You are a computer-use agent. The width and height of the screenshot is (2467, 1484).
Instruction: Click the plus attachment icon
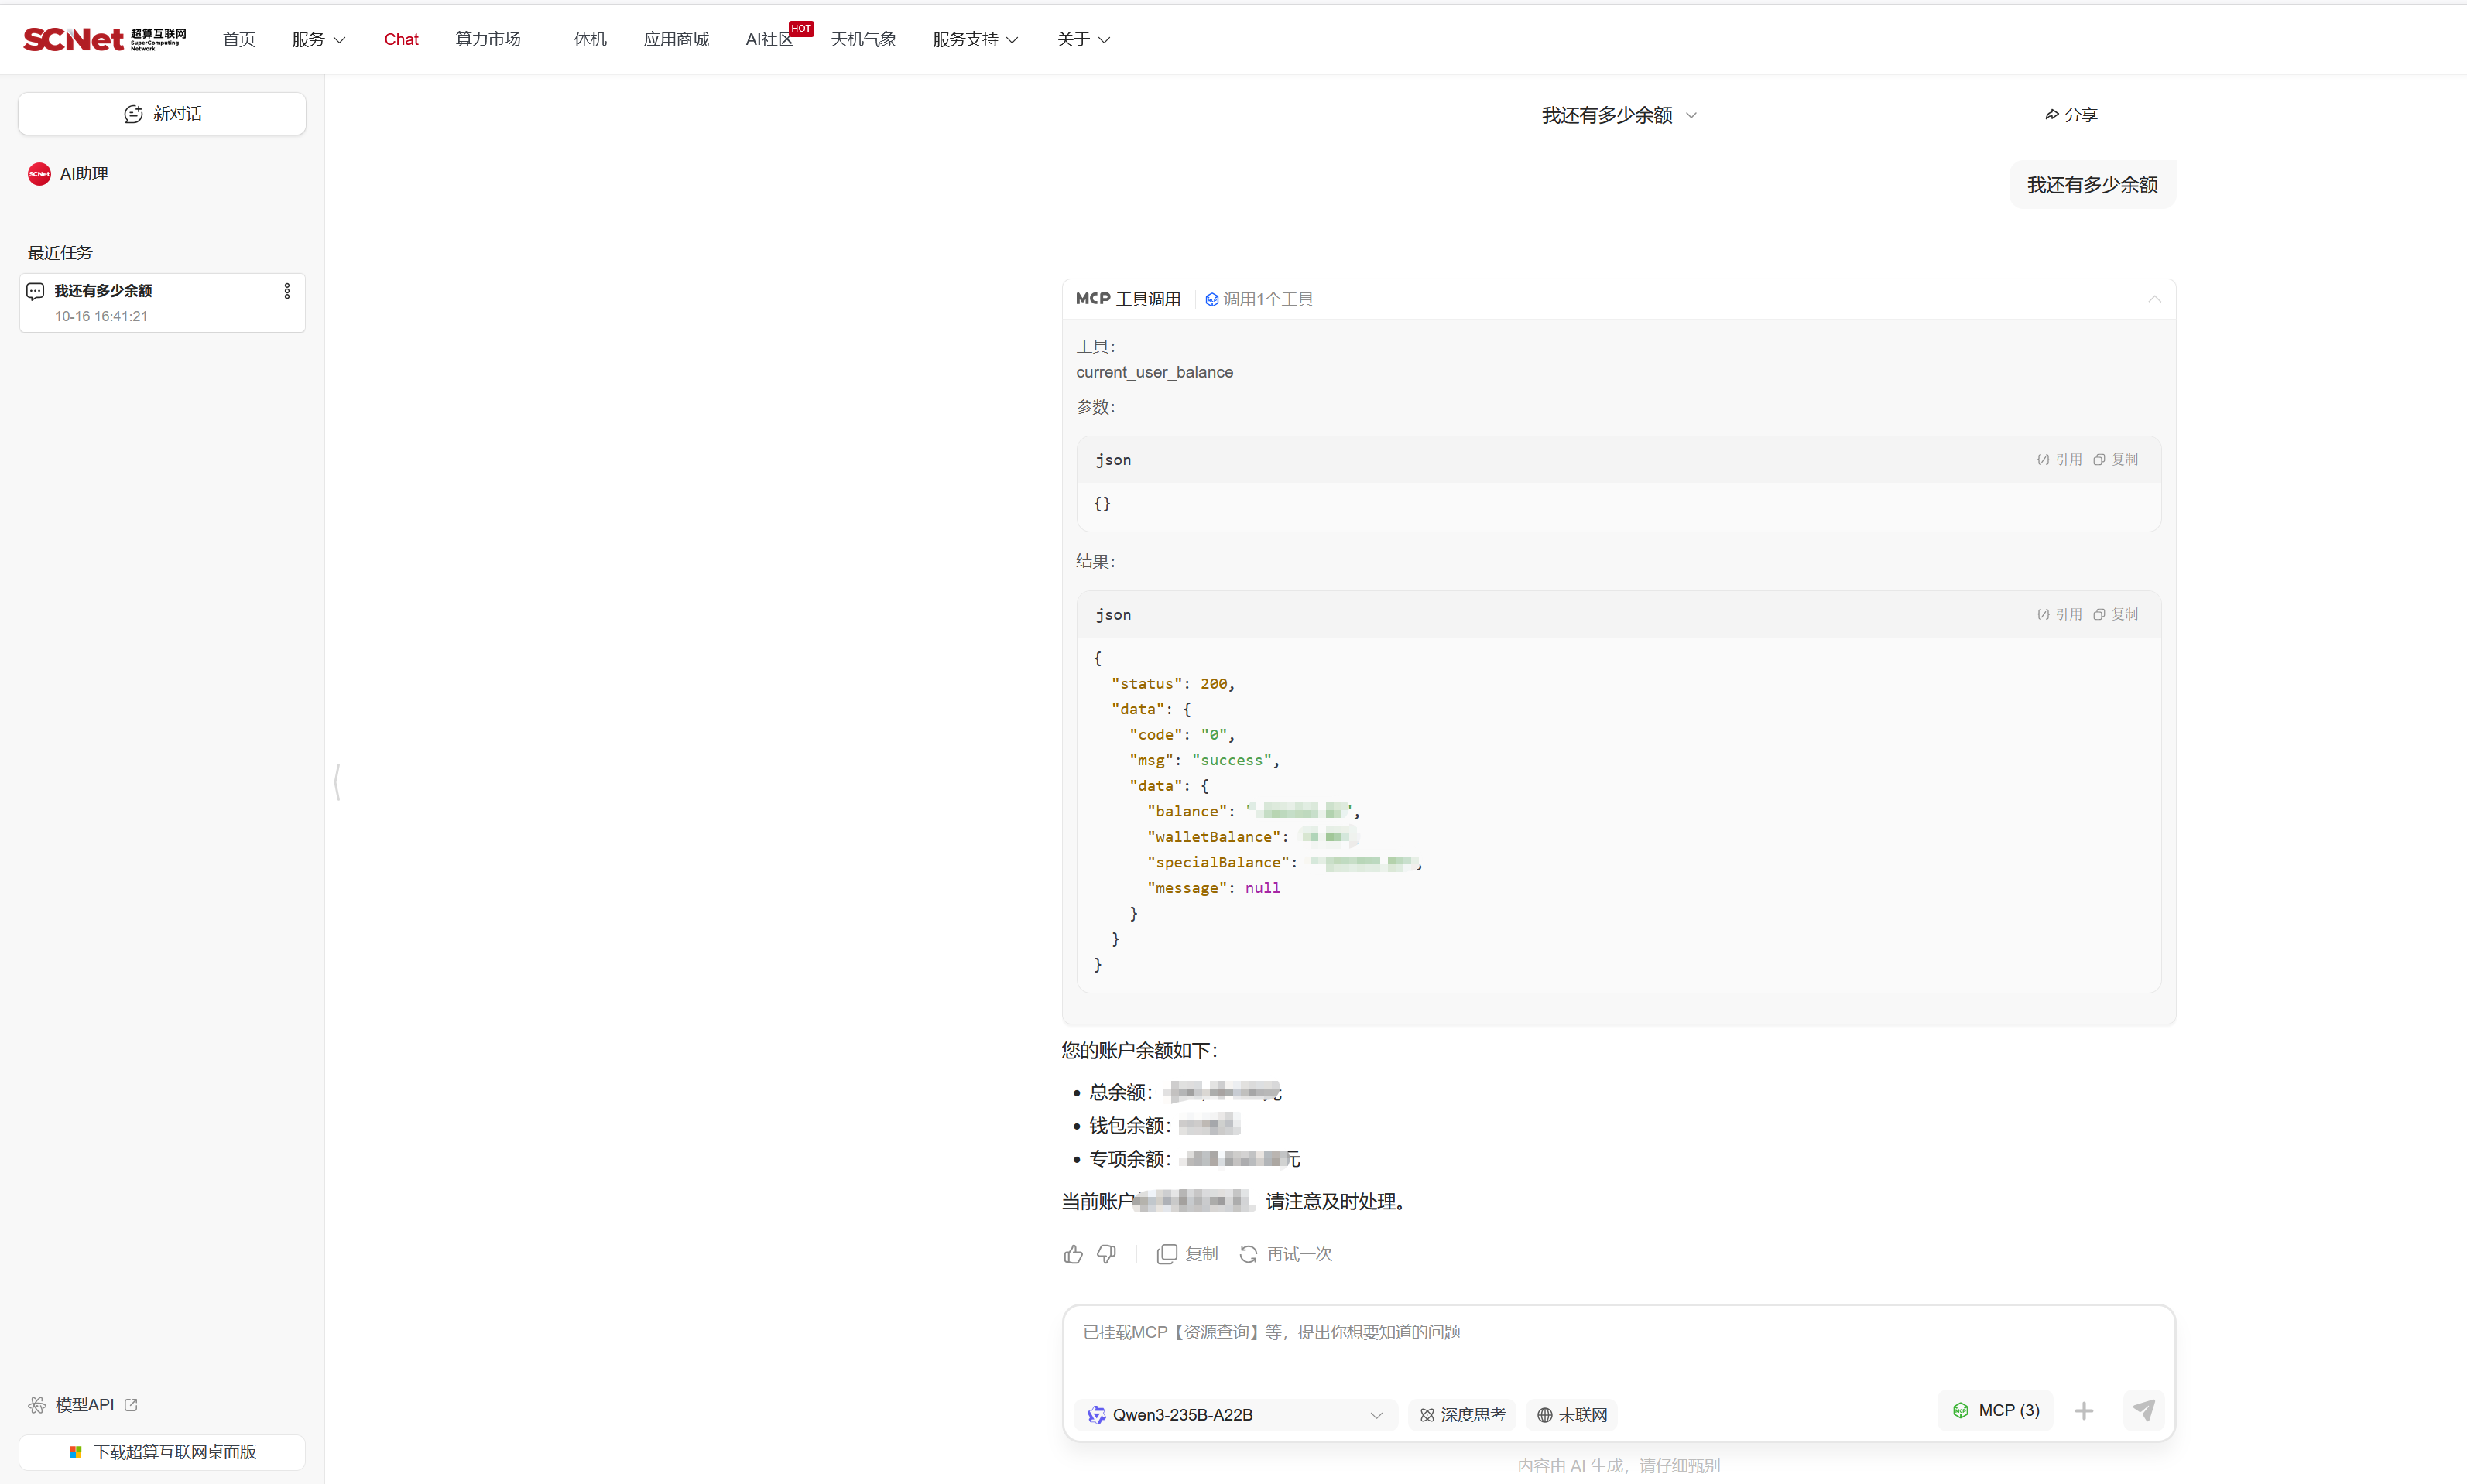2084,1411
